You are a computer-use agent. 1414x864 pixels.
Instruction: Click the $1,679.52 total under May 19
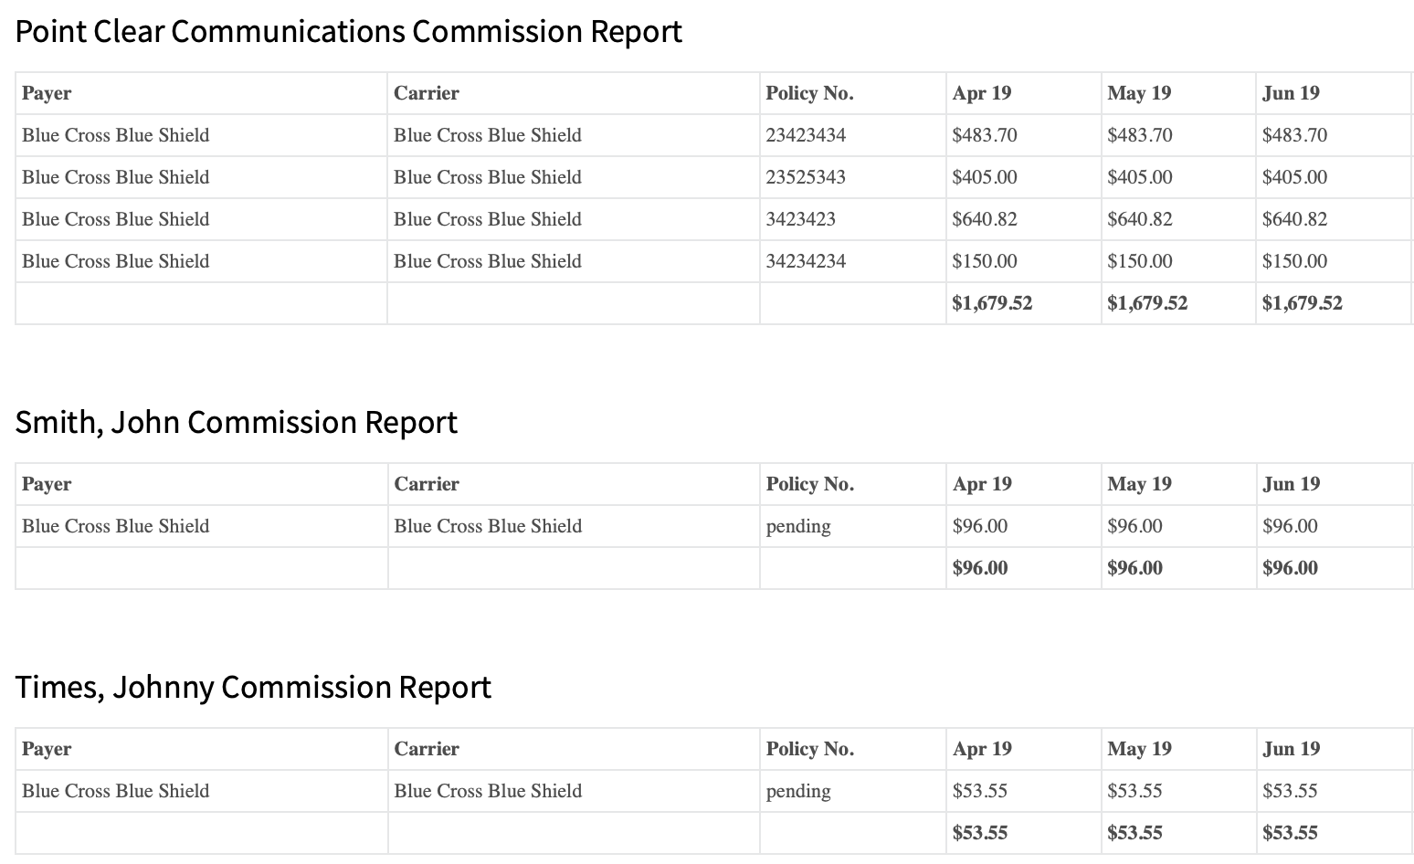1147,303
